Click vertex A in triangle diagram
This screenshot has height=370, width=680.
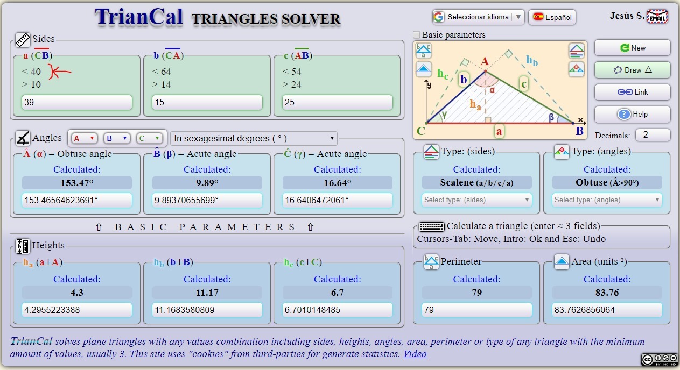tap(485, 61)
